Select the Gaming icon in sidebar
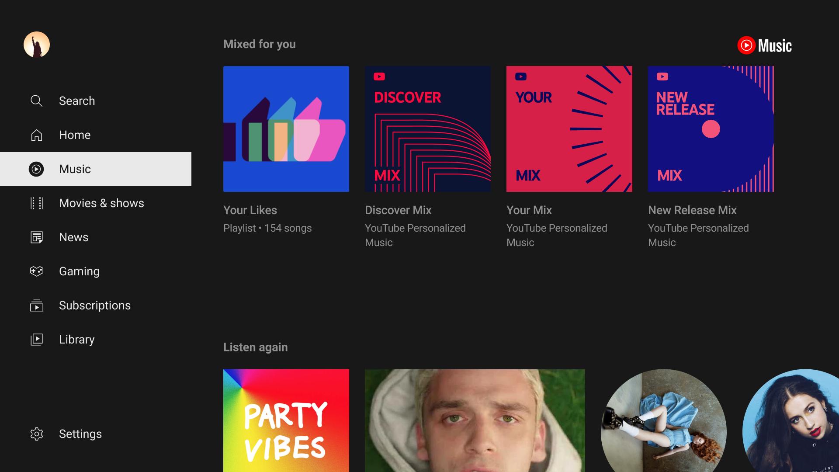This screenshot has height=472, width=839. click(37, 271)
